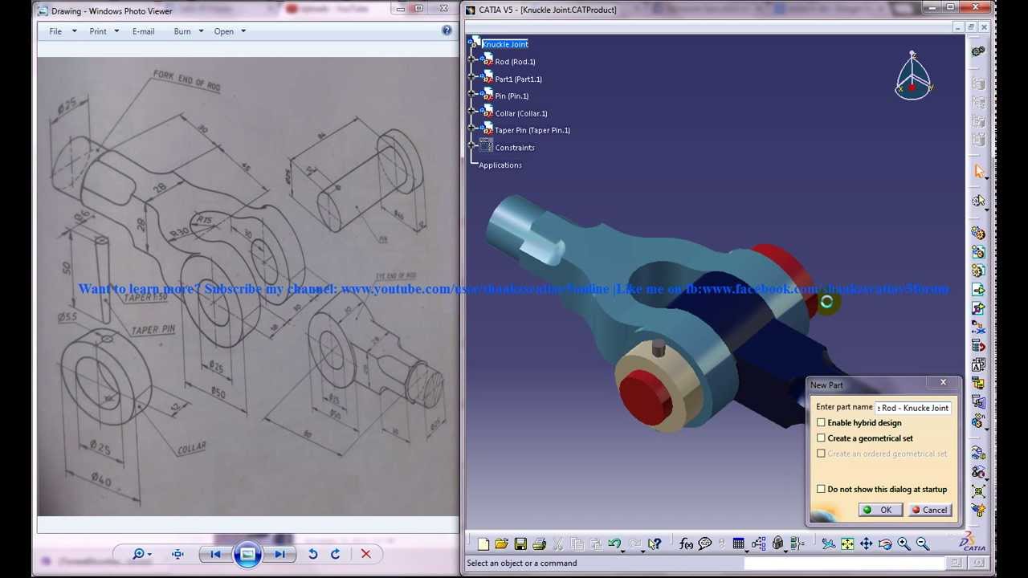Select Part1 (Part1.1) in the tree

tap(518, 79)
